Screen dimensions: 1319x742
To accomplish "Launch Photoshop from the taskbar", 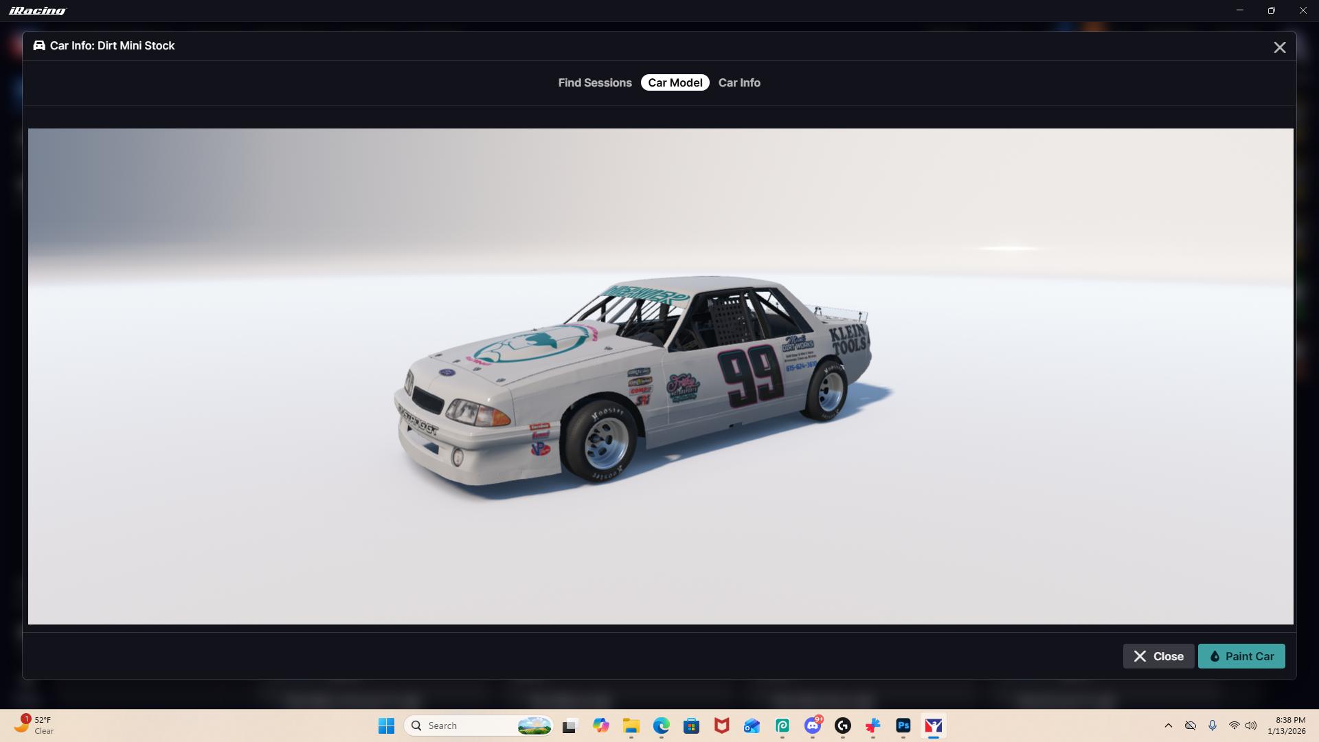I will [x=903, y=726].
